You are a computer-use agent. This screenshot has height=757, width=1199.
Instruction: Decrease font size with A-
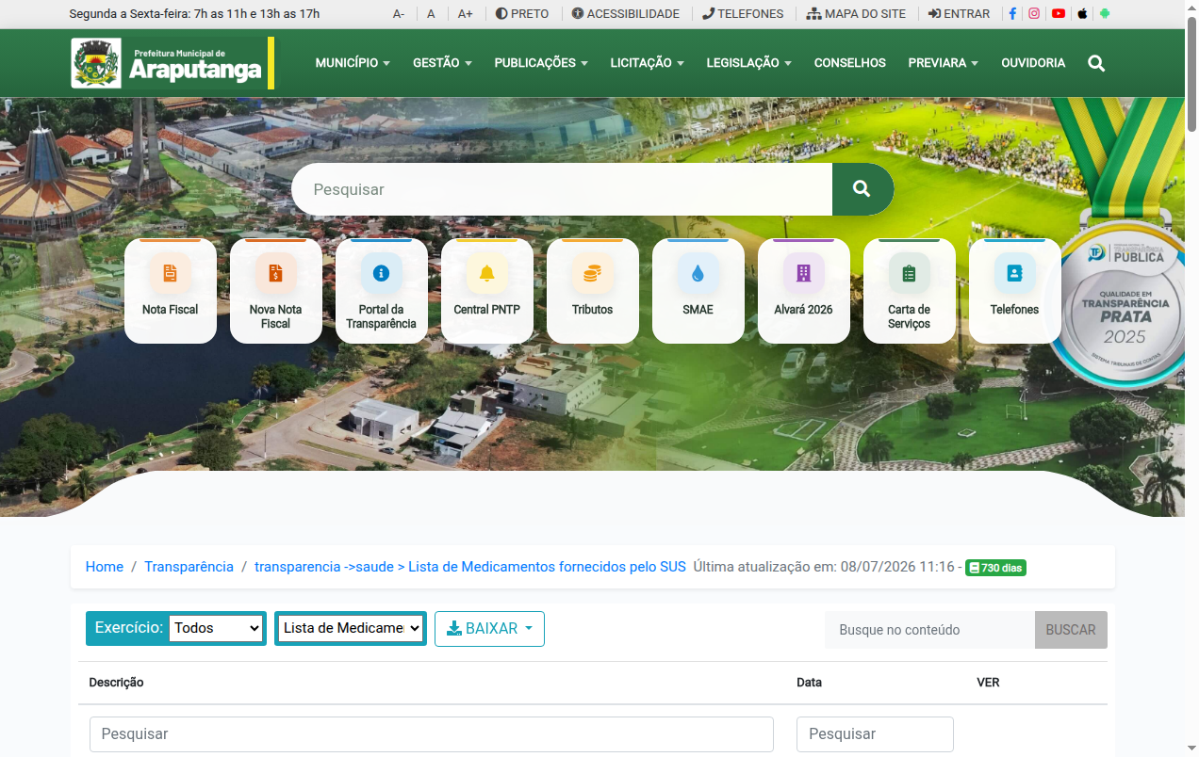(x=399, y=14)
